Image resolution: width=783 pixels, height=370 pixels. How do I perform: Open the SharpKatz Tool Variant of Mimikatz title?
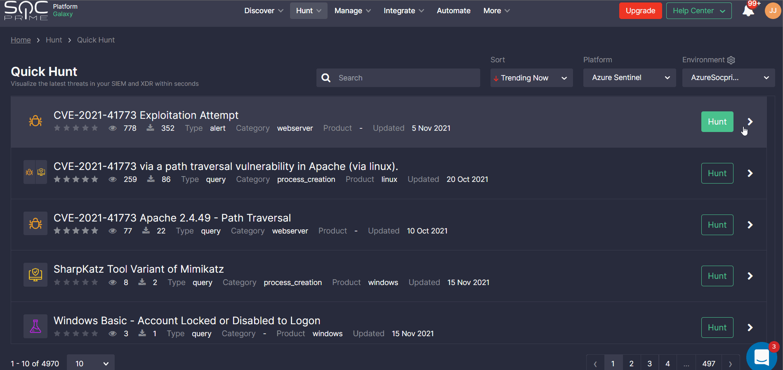139,269
